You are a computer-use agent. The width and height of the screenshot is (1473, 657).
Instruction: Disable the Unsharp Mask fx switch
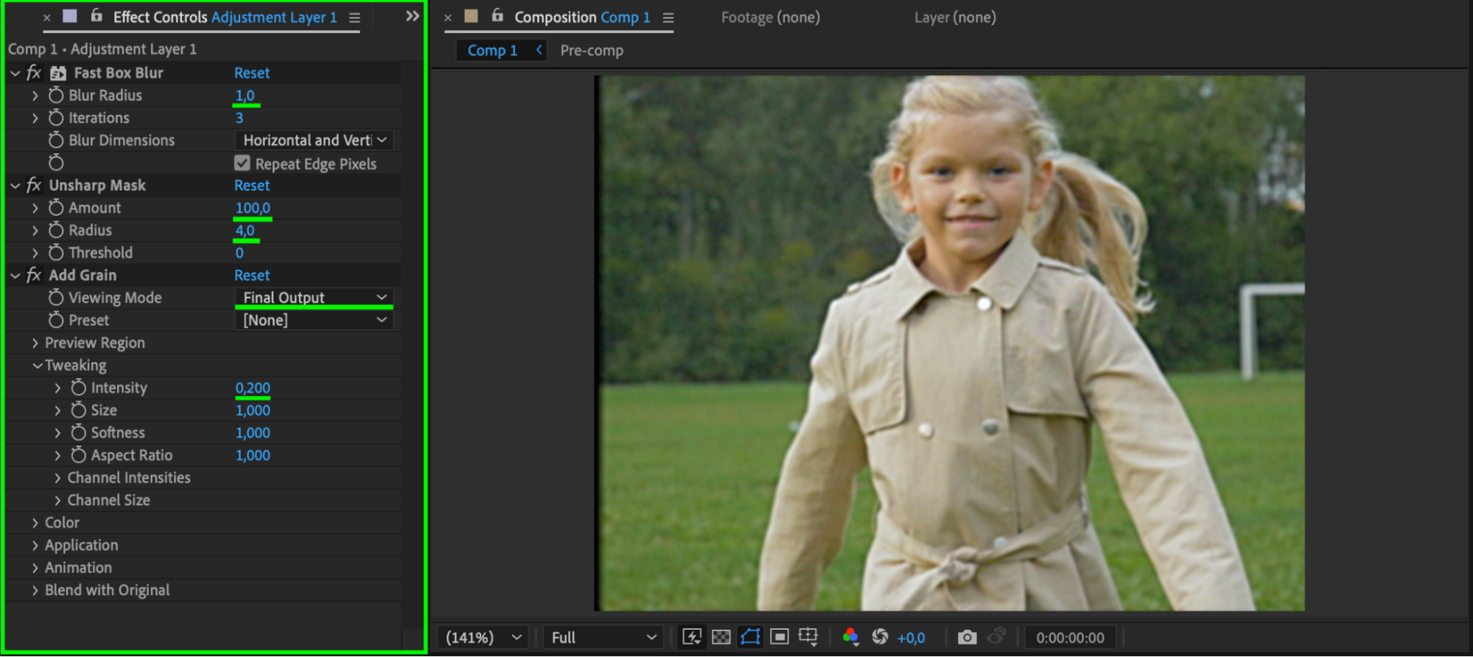point(33,186)
